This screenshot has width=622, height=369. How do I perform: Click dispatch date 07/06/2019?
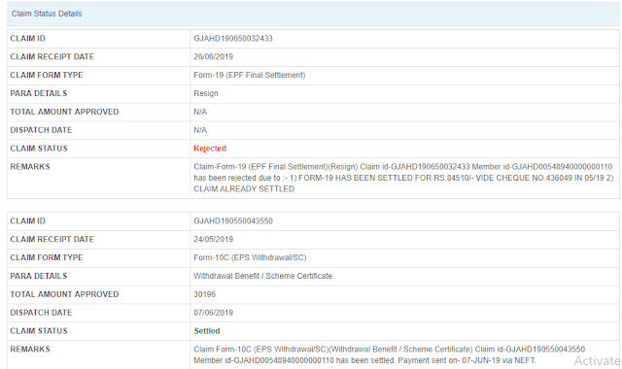pyautogui.click(x=214, y=313)
